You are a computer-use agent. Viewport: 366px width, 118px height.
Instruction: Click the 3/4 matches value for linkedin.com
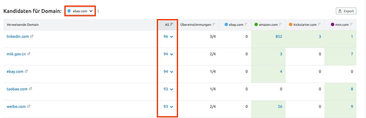click(213, 37)
